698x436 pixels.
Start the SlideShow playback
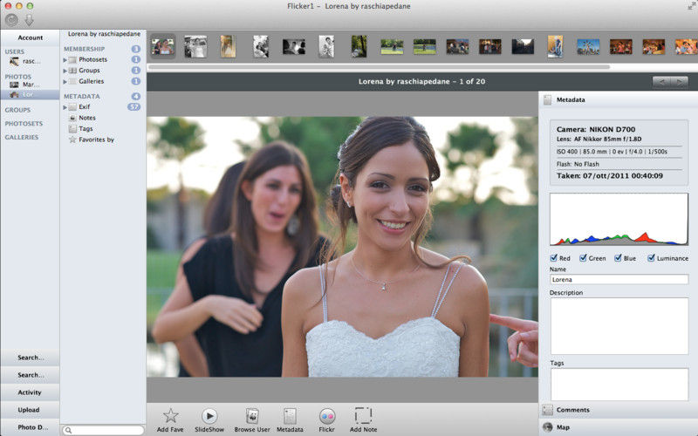(x=209, y=416)
